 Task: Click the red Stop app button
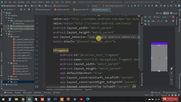pos(152,6)
